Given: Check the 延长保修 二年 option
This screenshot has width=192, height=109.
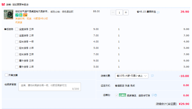Looking at the screenshot, I should (x=17, y=48).
